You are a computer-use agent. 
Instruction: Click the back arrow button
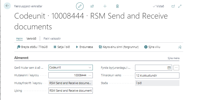(x=7, y=6)
